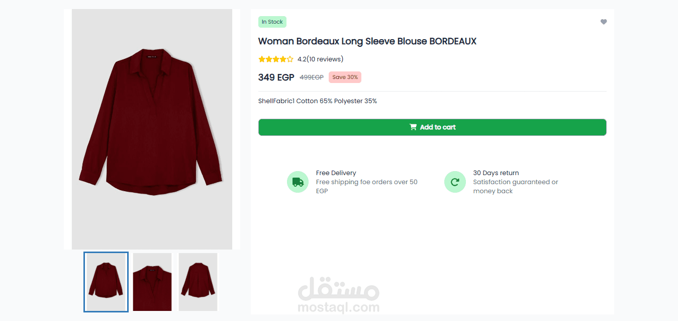Click the empty fifth rating star
The width and height of the screenshot is (678, 321).
pyautogui.click(x=290, y=59)
